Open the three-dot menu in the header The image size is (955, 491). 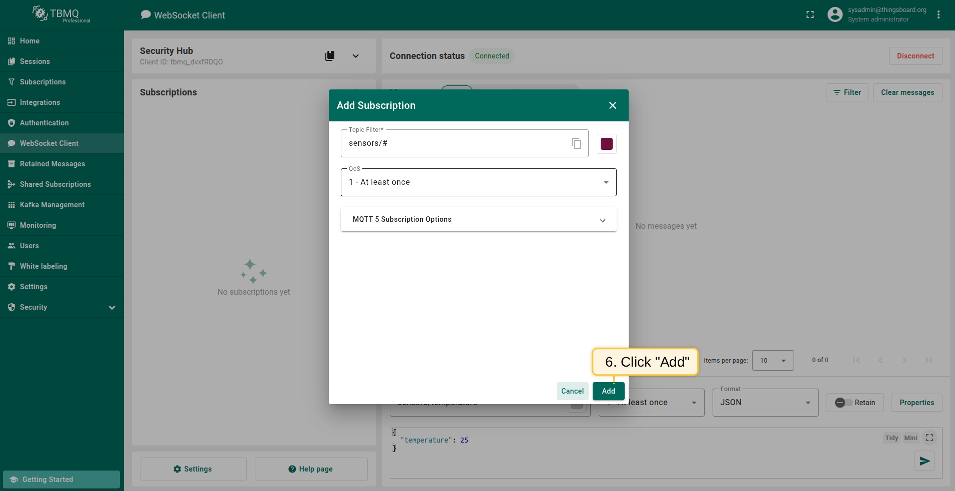pyautogui.click(x=938, y=15)
